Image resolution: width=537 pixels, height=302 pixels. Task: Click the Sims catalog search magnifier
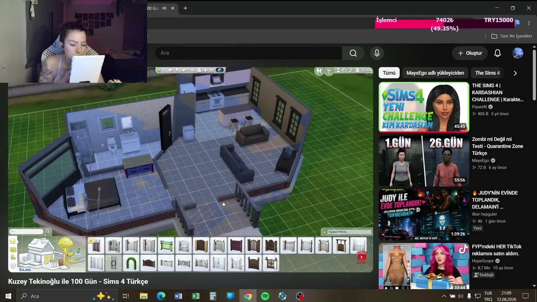tap(48, 231)
